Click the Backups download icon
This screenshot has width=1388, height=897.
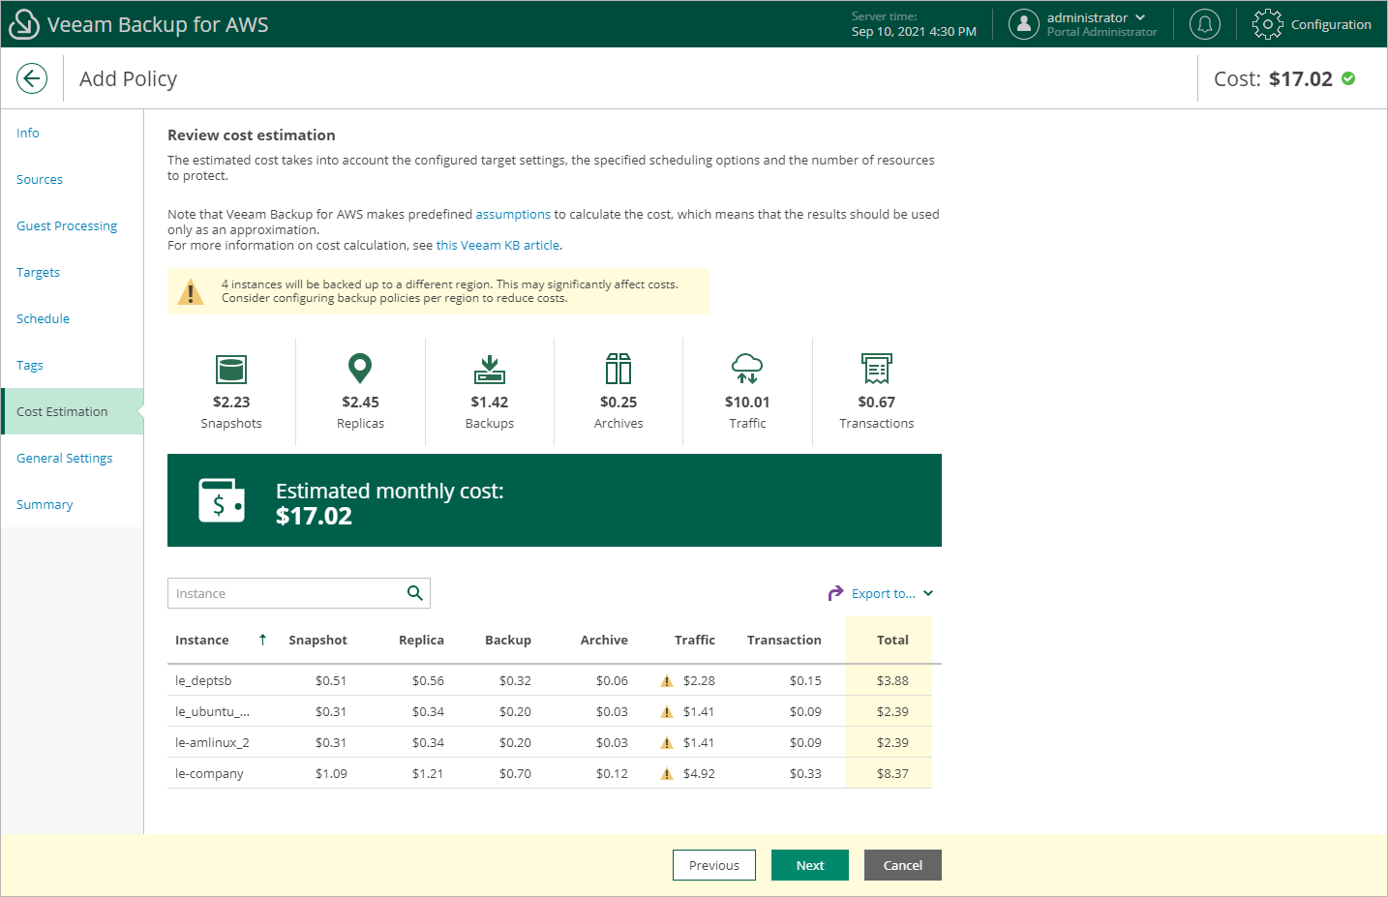pyautogui.click(x=490, y=369)
